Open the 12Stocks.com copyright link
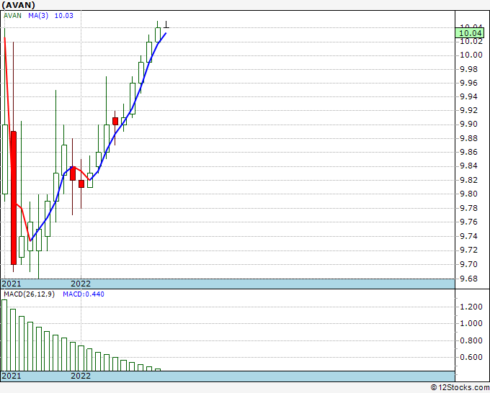 click(x=460, y=388)
